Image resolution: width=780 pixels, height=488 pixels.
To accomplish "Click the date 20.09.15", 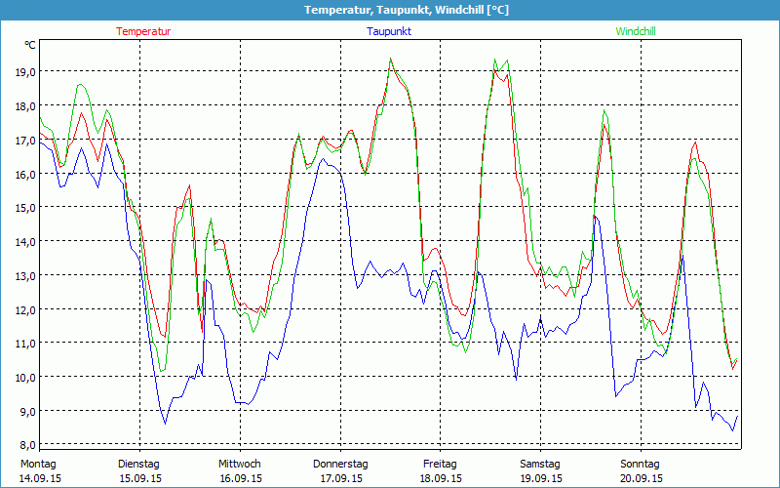I will tap(642, 478).
